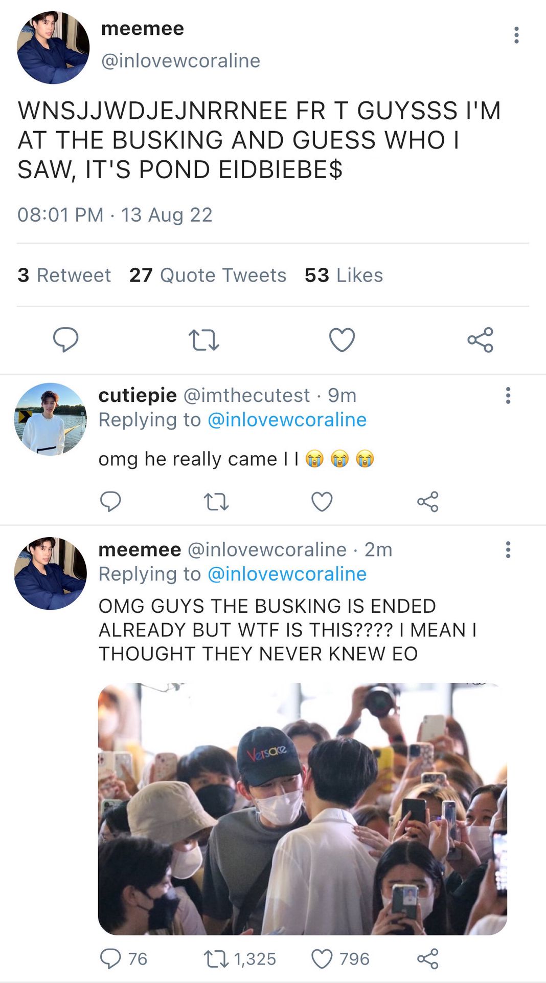This screenshot has width=546, height=983.
Task: Like the main tweet by meemee
Action: (x=342, y=339)
